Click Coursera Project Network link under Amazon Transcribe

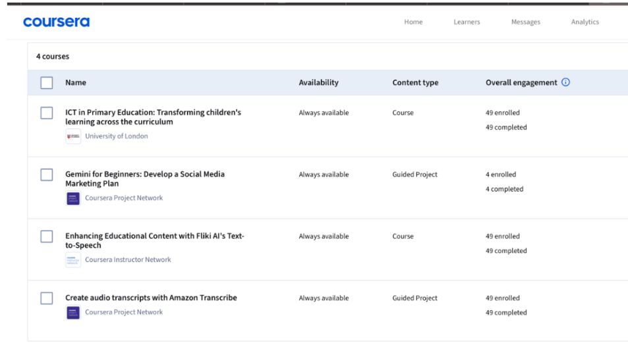(x=124, y=312)
